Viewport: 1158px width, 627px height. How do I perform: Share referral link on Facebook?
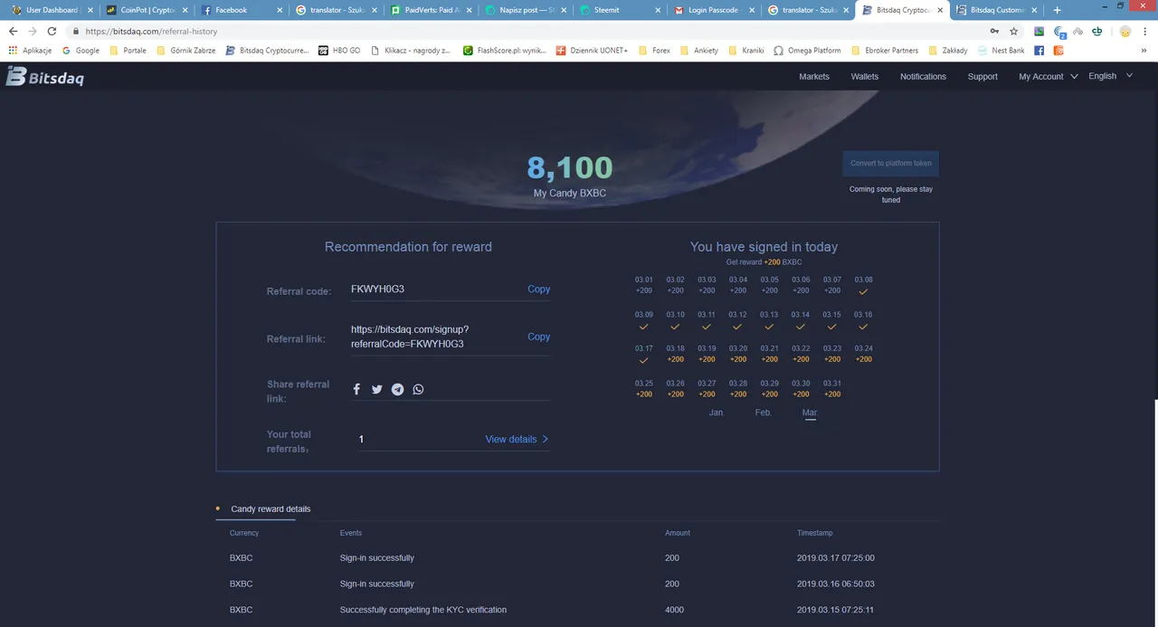click(x=356, y=389)
